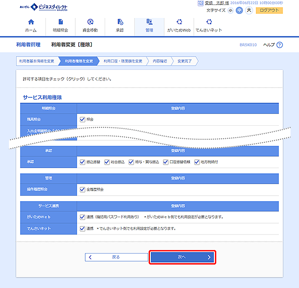Click the 資金移動 yen transfer icon

point(90,22)
